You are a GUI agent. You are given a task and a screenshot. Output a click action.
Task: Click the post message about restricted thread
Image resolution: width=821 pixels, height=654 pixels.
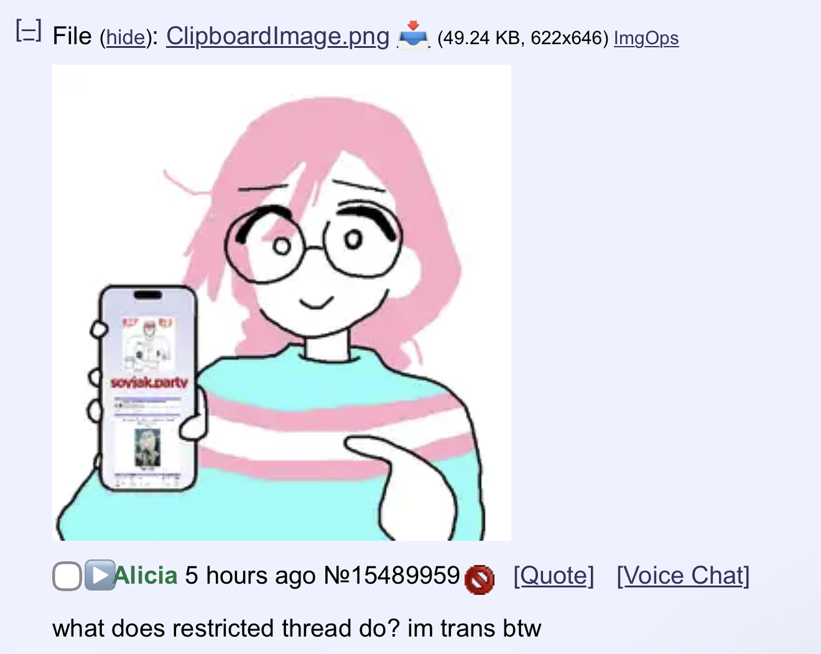coord(297,628)
